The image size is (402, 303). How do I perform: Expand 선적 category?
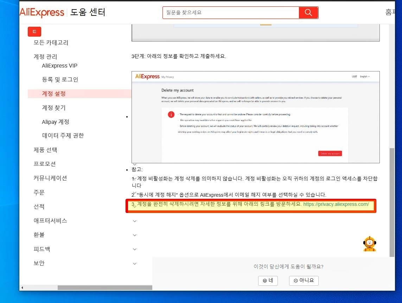(39, 207)
